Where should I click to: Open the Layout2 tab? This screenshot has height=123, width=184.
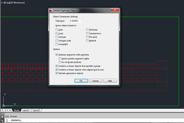click(x=36, y=110)
